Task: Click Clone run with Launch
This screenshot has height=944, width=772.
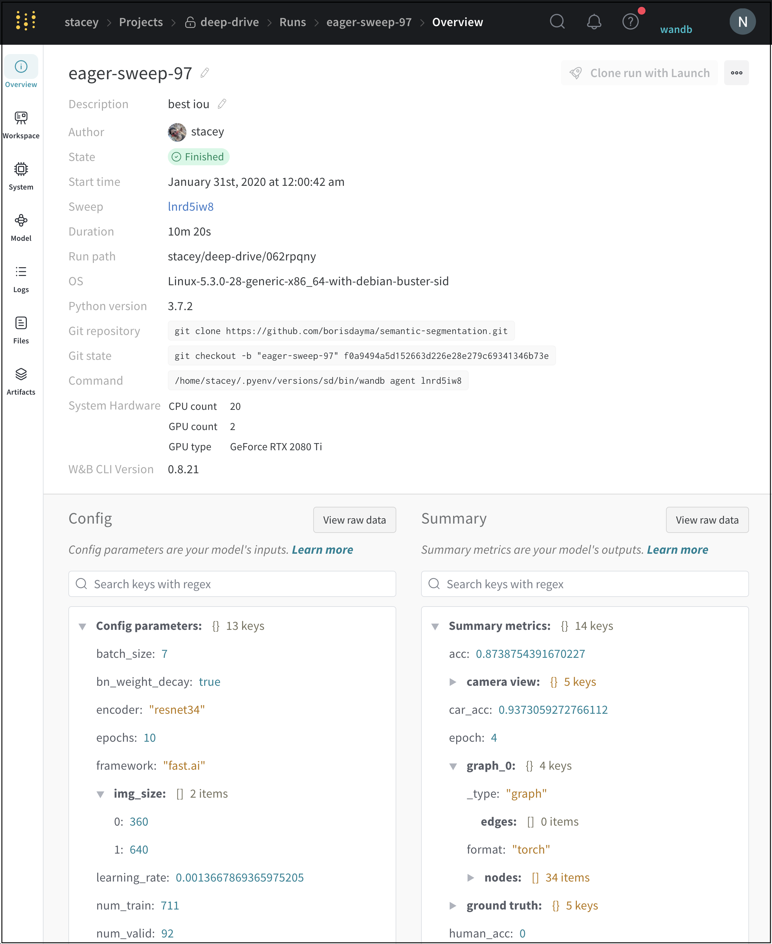Action: pyautogui.click(x=639, y=72)
